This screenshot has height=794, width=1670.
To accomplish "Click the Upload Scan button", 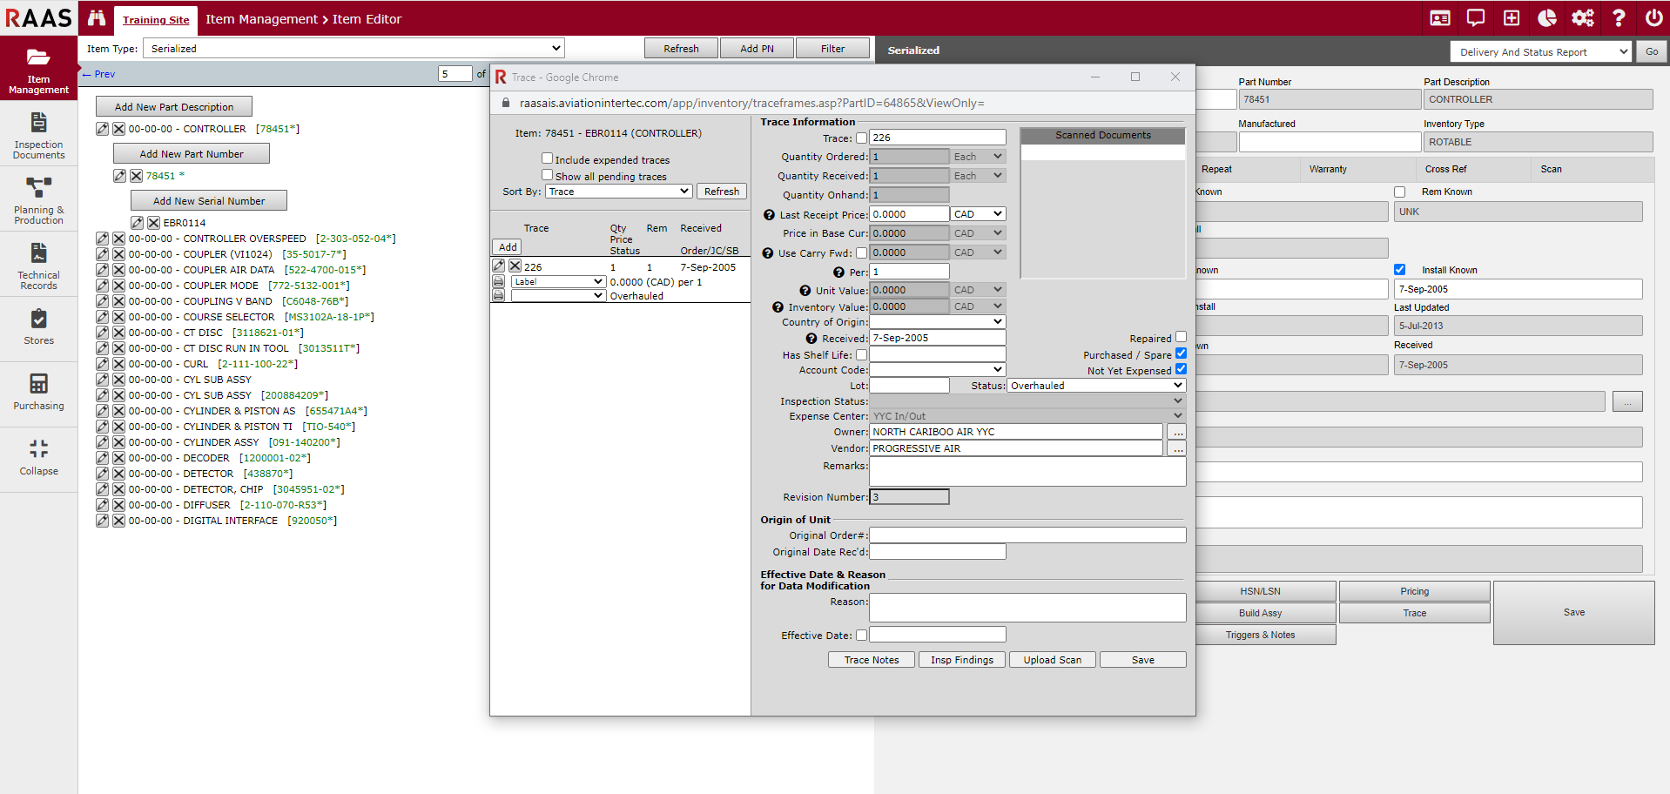I will pyautogui.click(x=1052, y=660).
